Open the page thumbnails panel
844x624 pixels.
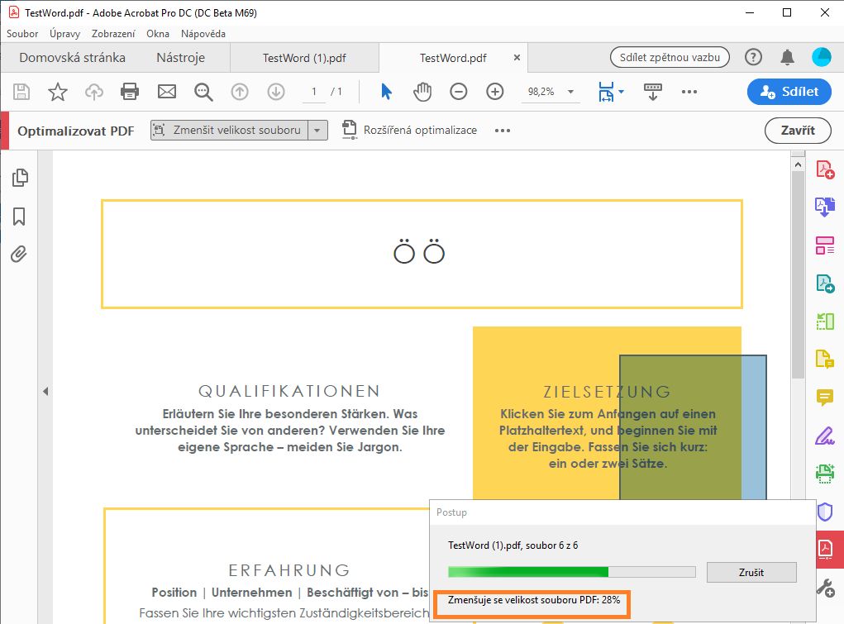(x=18, y=177)
